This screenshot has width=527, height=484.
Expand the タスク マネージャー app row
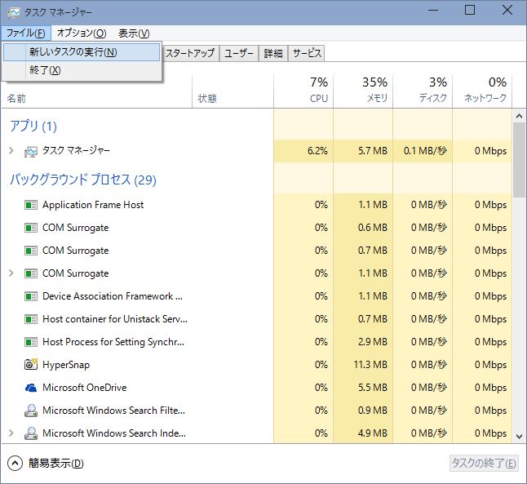tap(11, 150)
